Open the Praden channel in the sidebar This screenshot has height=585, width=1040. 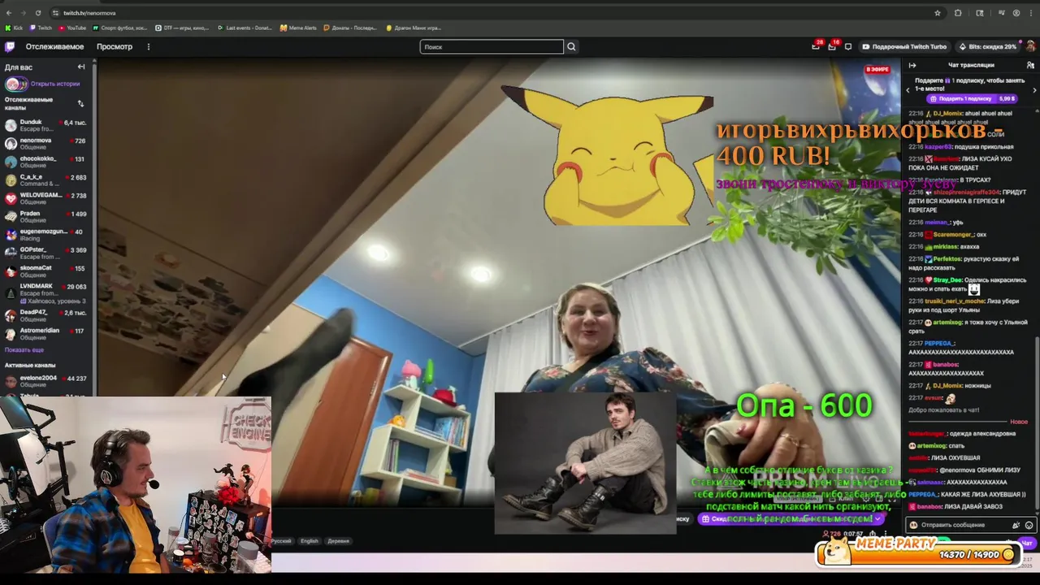click(47, 217)
